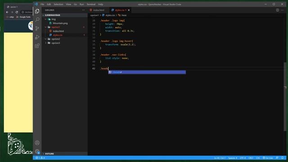Click the CRLF line ending indicator
288x162 pixels.
coord(251,158)
